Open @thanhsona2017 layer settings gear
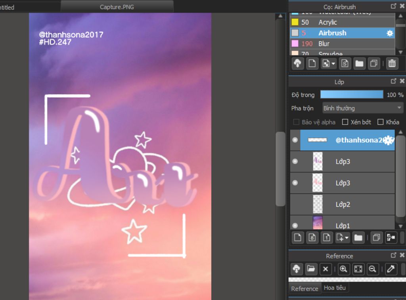Image resolution: width=406 pixels, height=300 pixels. coord(389,140)
